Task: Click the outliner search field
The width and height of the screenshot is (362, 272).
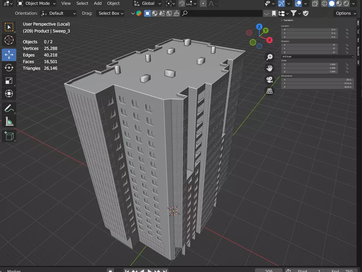Action: click(x=222, y=13)
